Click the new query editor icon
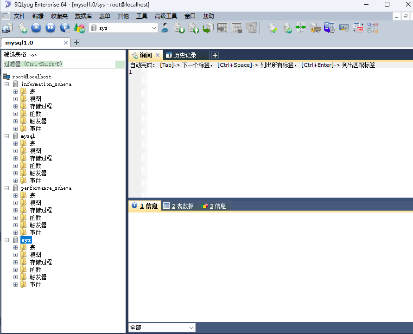This screenshot has width=413, height=334. [22, 28]
